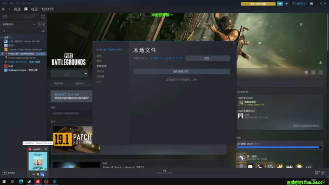Open the sola friend avatar
Screen dimensions: 329x185
[241, 116]
